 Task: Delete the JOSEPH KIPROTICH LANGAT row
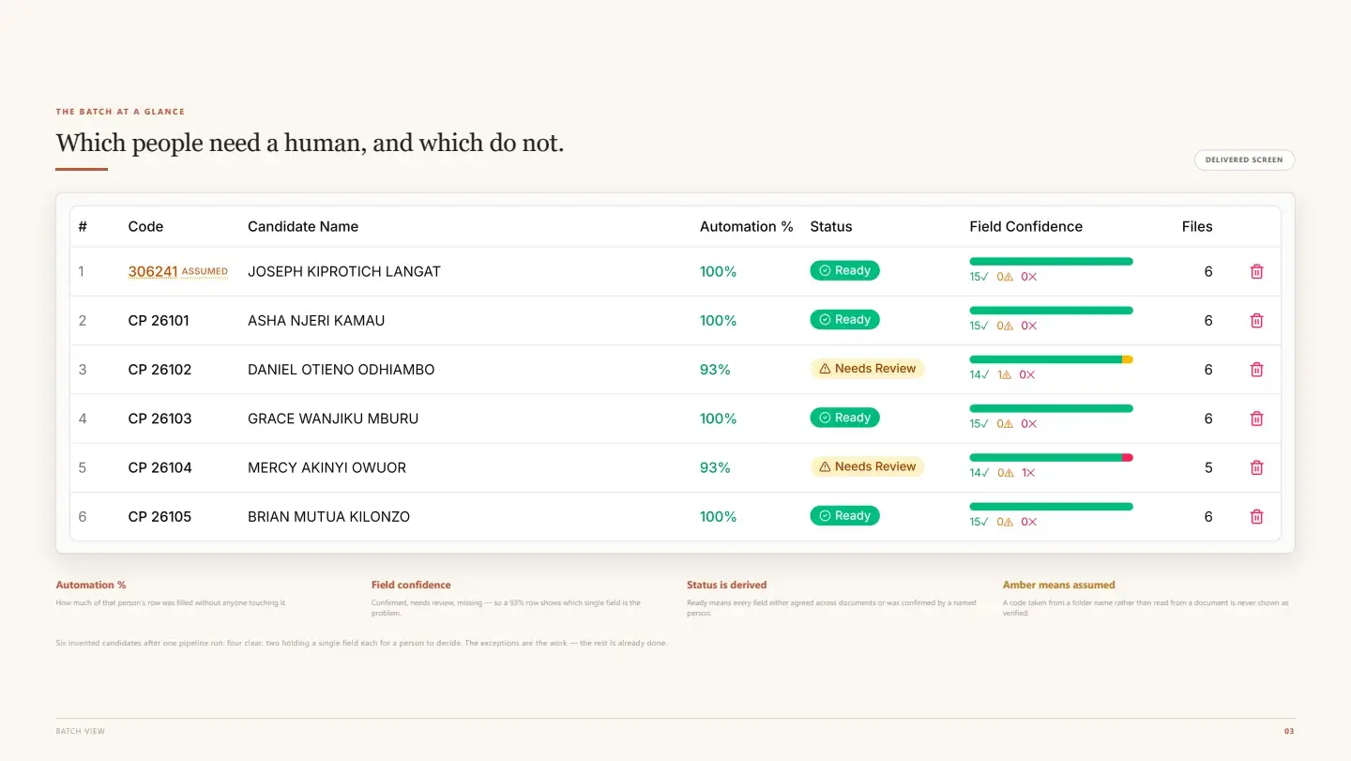coord(1257,271)
